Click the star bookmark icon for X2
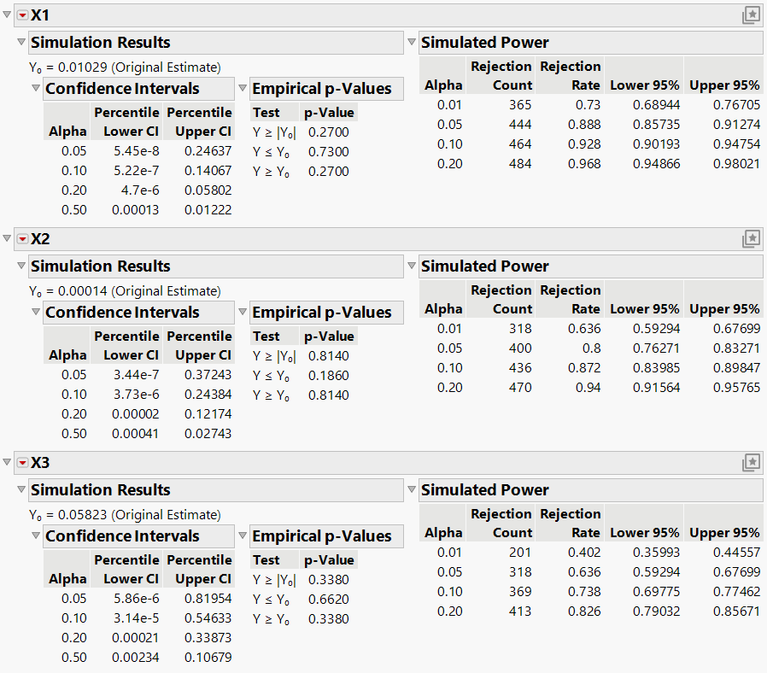 (752, 238)
